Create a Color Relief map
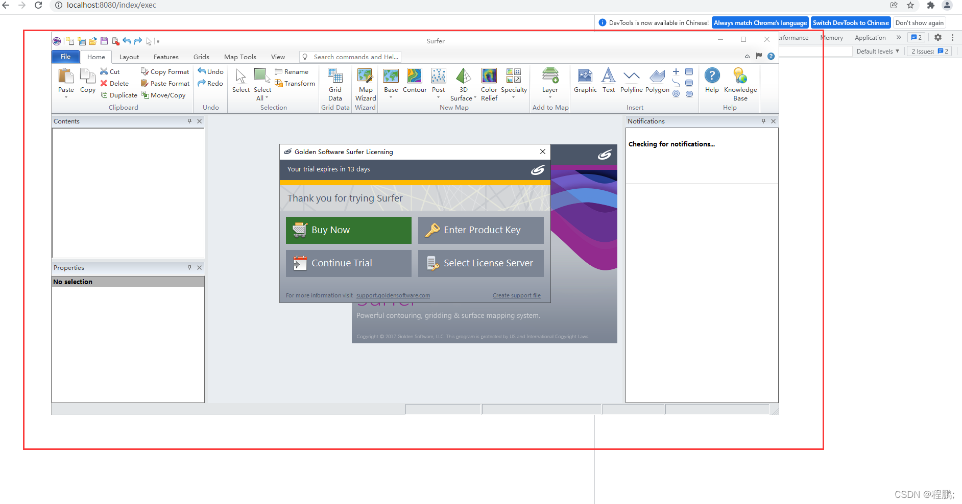 (489, 85)
